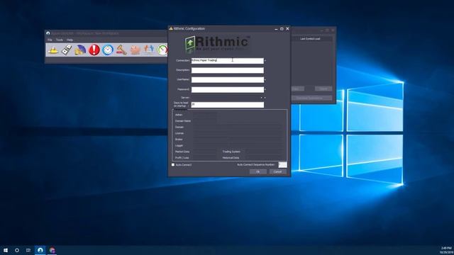
Task: Close the Rithmic Configuration dialog
Action: (x=287, y=28)
